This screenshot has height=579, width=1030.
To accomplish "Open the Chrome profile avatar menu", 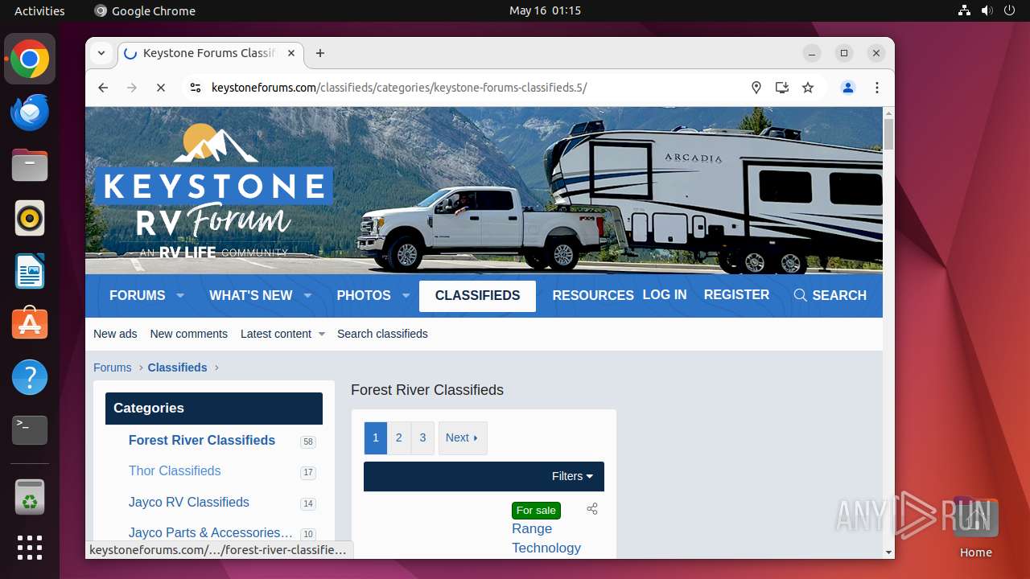I will [x=848, y=88].
